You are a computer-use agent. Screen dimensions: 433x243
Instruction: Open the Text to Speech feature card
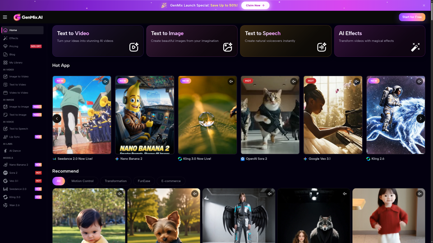click(x=286, y=41)
